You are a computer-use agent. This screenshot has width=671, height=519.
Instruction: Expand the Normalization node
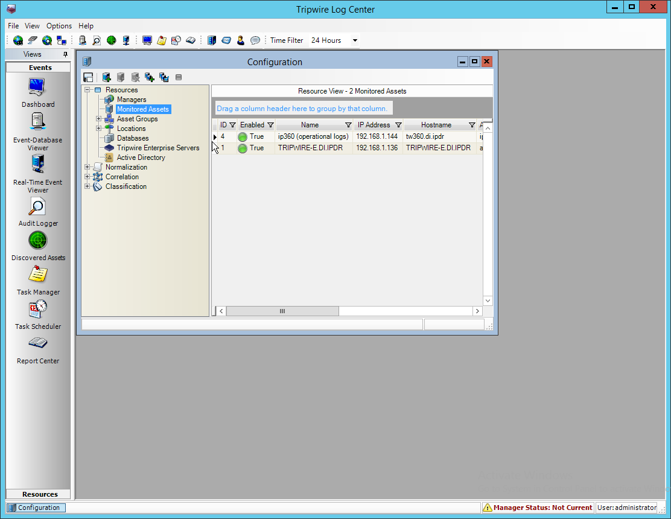(87, 167)
